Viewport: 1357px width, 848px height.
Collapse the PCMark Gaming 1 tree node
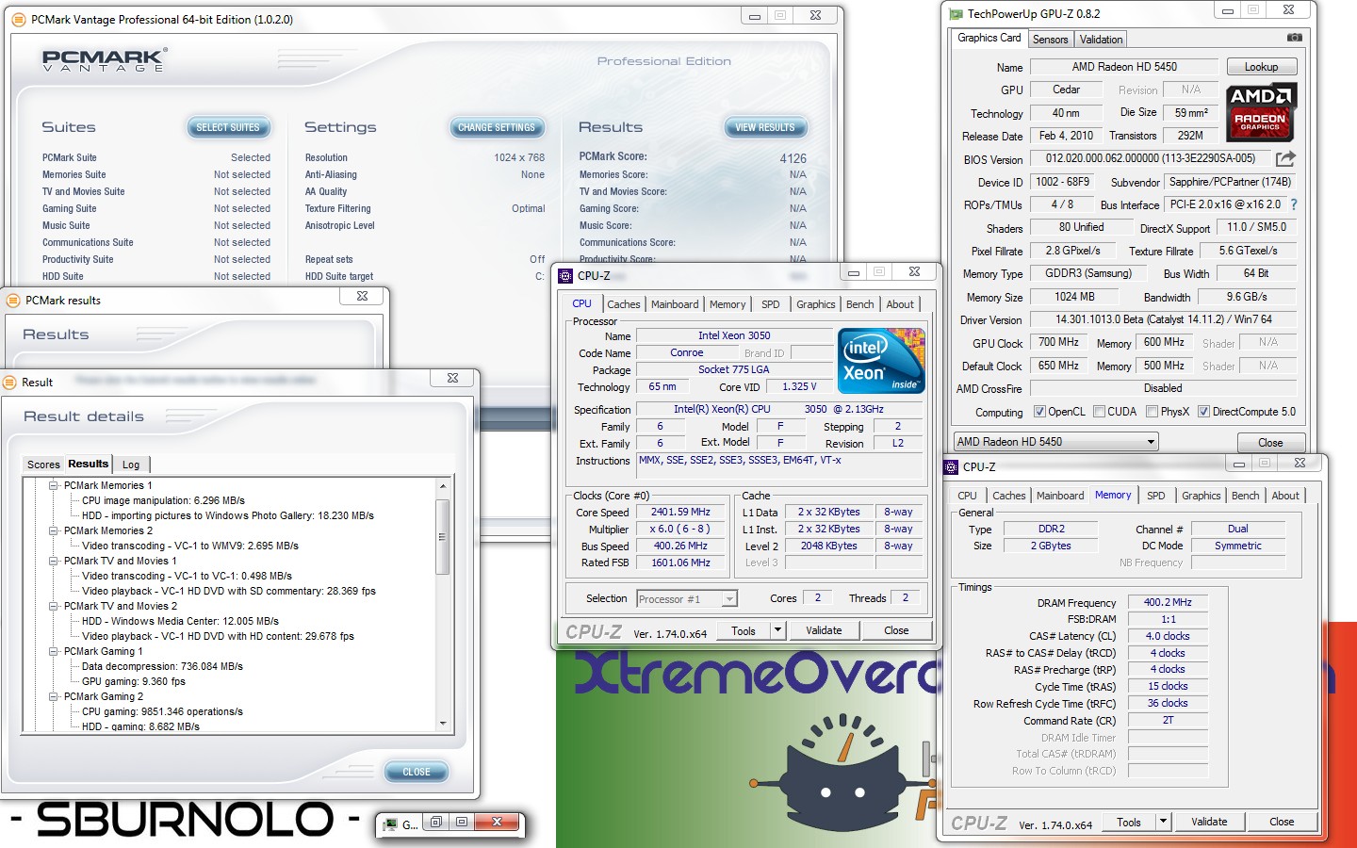pos(54,652)
